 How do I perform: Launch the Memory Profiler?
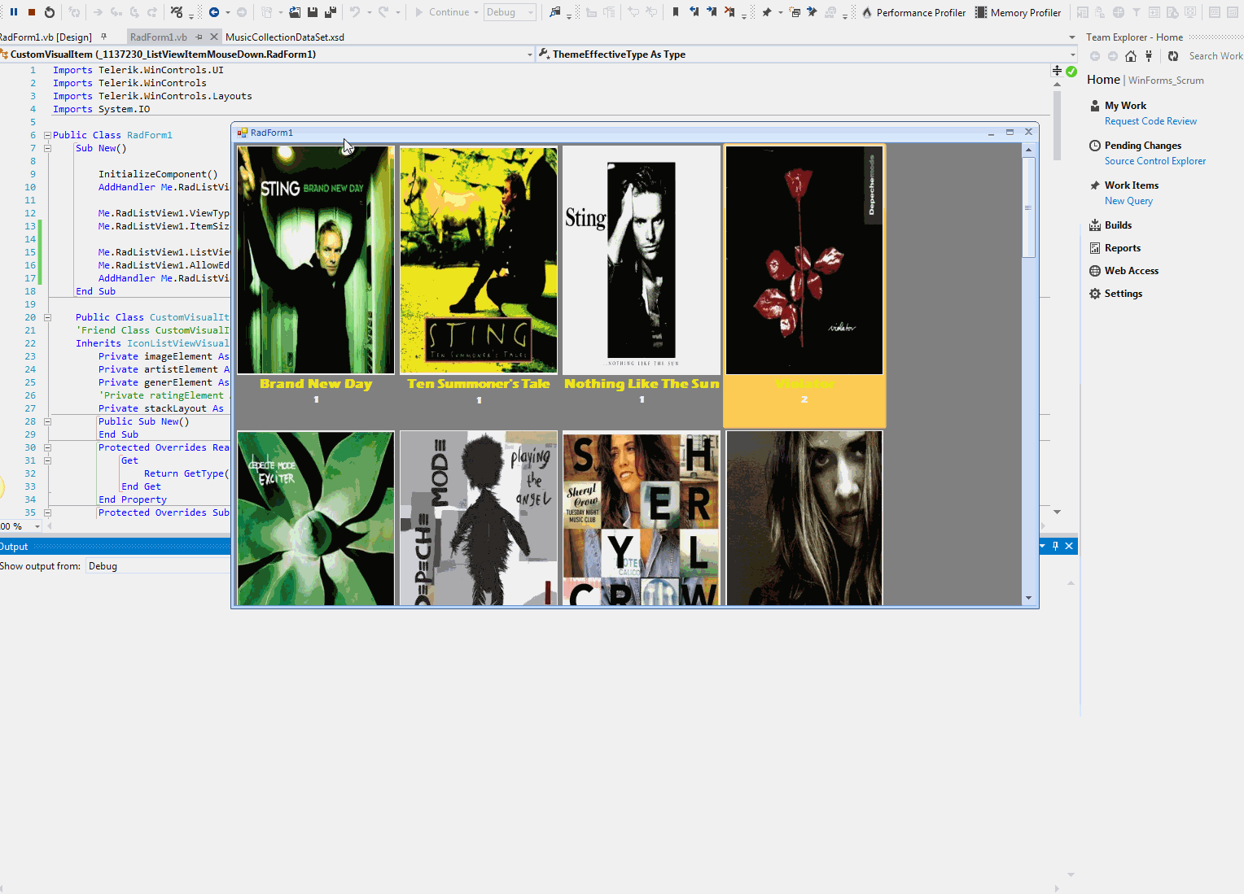1018,12
